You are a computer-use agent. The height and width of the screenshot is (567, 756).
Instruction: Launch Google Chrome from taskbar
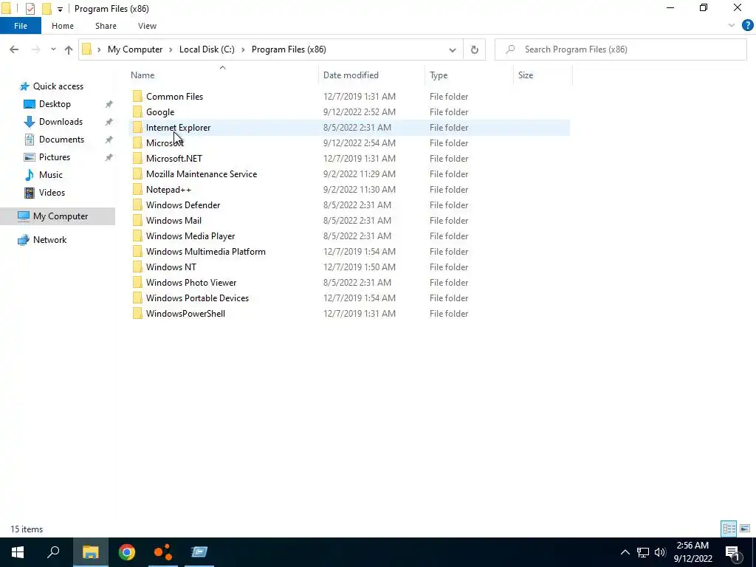127,552
